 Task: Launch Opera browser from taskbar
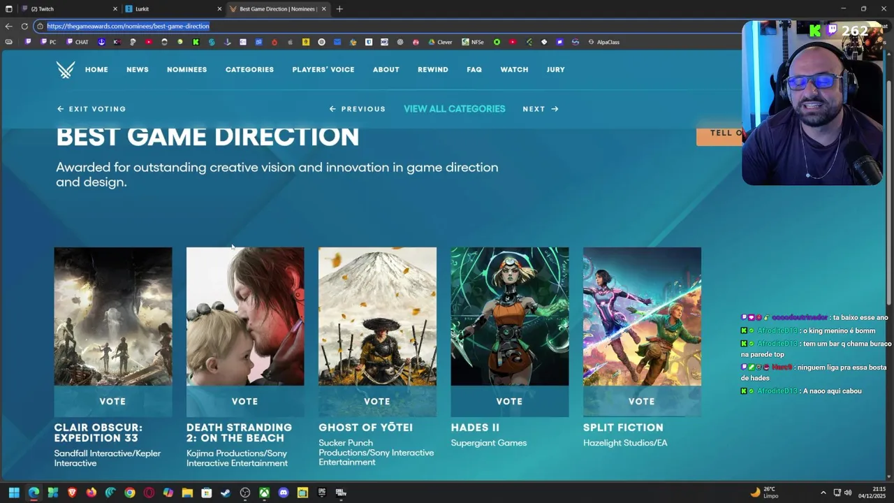tap(149, 493)
